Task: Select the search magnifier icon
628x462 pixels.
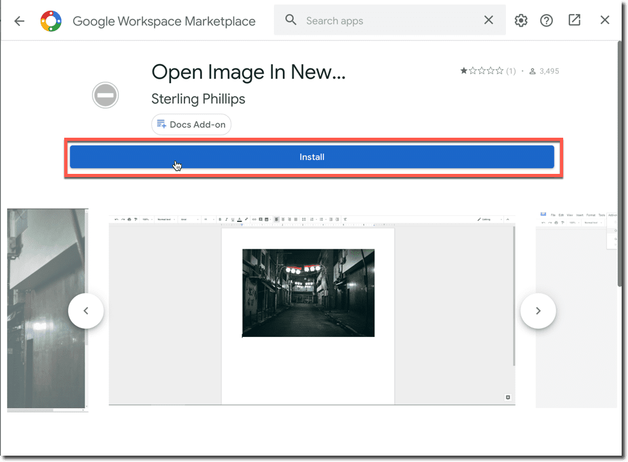Action: [290, 20]
